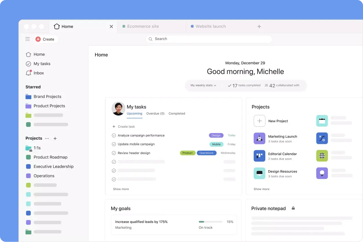
Task: Show more tasks in My tasks
Action: [121, 189]
